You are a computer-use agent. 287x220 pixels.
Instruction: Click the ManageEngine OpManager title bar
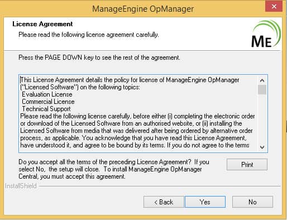(x=143, y=8)
